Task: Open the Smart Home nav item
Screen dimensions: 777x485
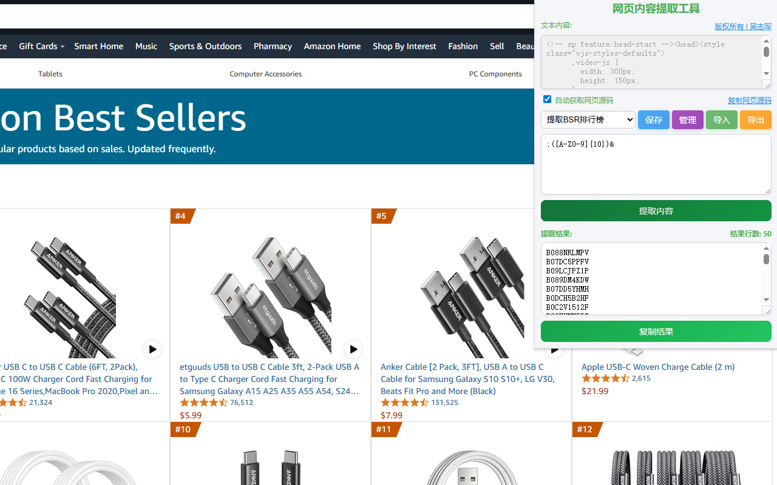Action: coord(98,46)
